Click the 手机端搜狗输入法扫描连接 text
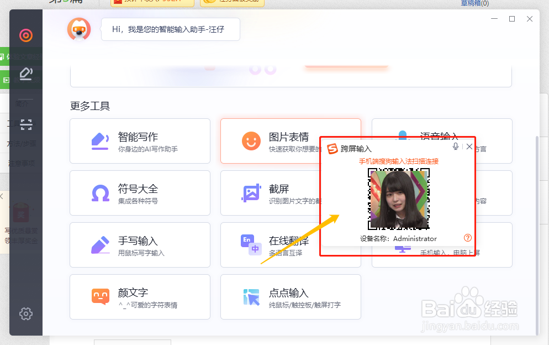The height and width of the screenshot is (345, 549). coord(398,161)
